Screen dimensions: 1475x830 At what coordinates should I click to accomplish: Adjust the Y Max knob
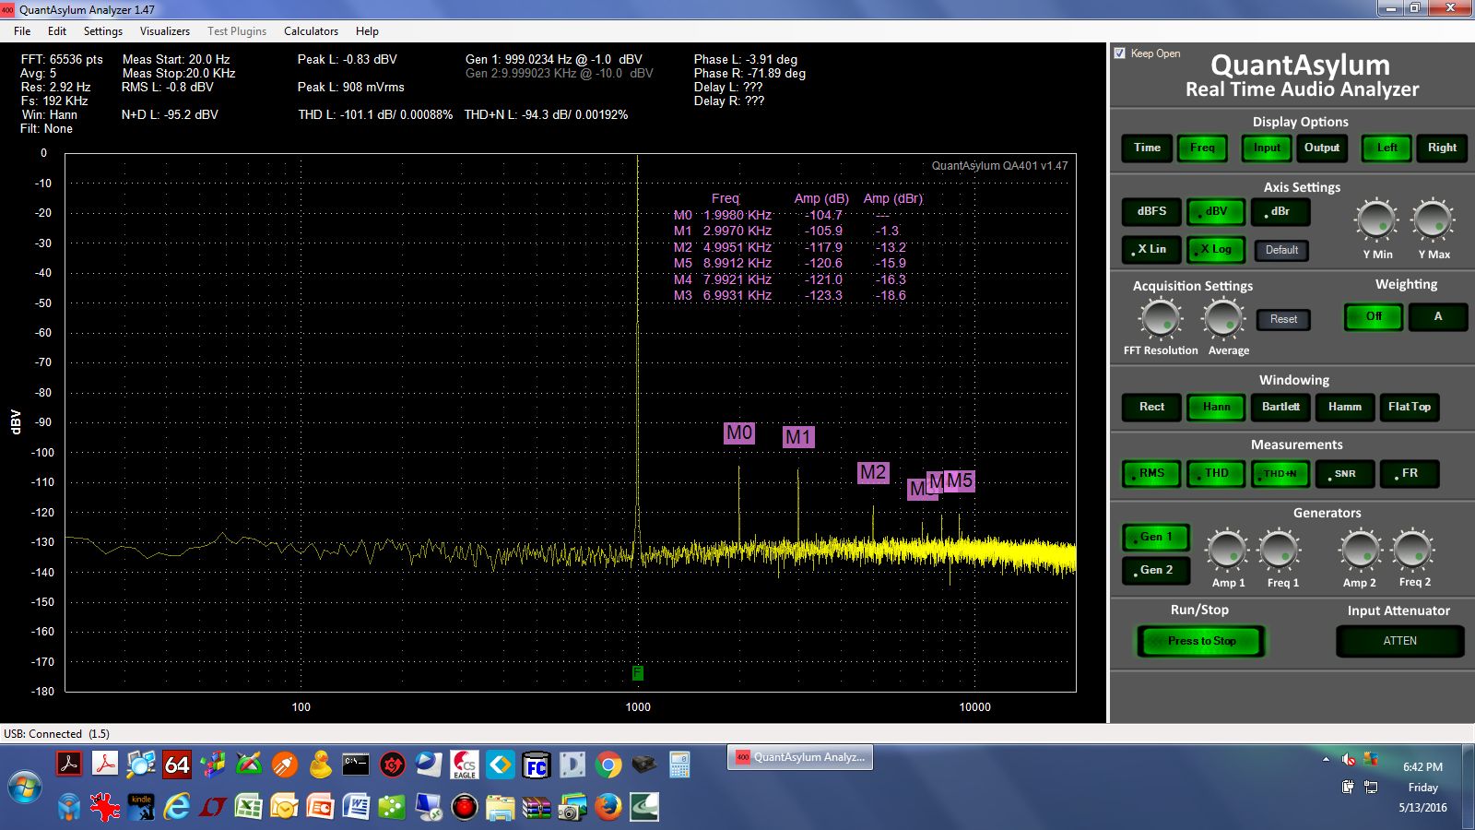click(1434, 221)
